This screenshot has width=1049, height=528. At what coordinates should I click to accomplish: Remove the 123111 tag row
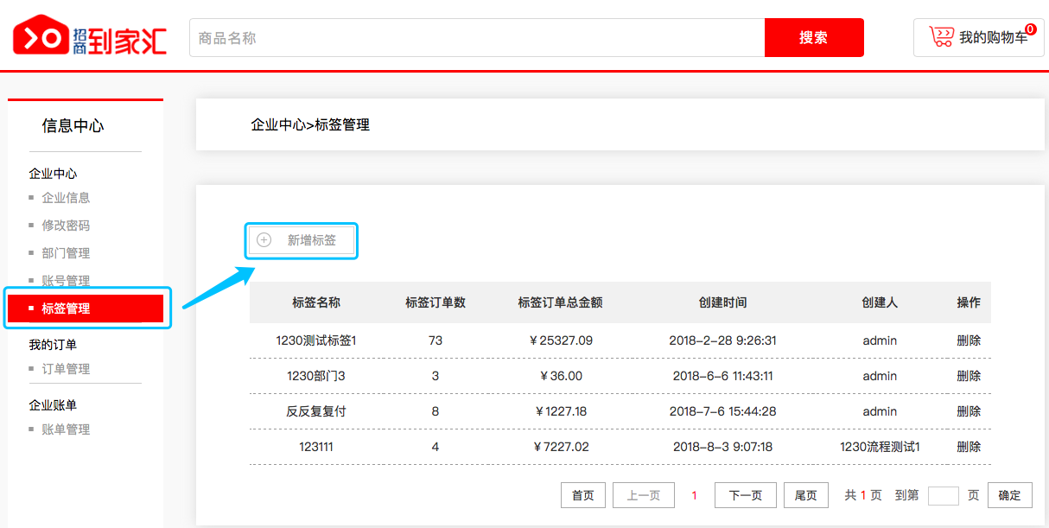point(968,447)
